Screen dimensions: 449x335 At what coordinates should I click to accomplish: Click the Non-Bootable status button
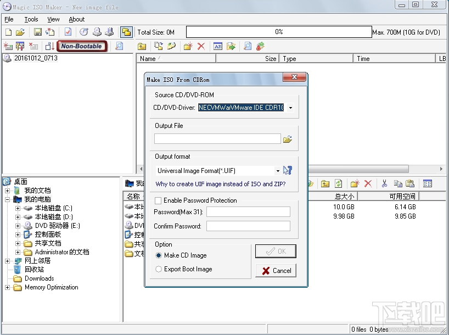[x=82, y=46]
